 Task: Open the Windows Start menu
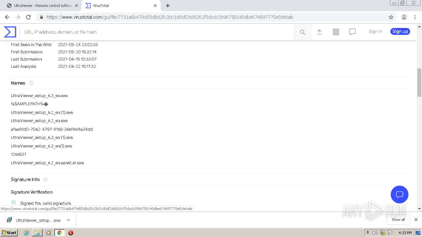tap(9, 232)
